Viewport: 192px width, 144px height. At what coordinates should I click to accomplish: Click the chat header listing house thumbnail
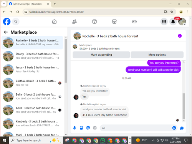point(77,36)
